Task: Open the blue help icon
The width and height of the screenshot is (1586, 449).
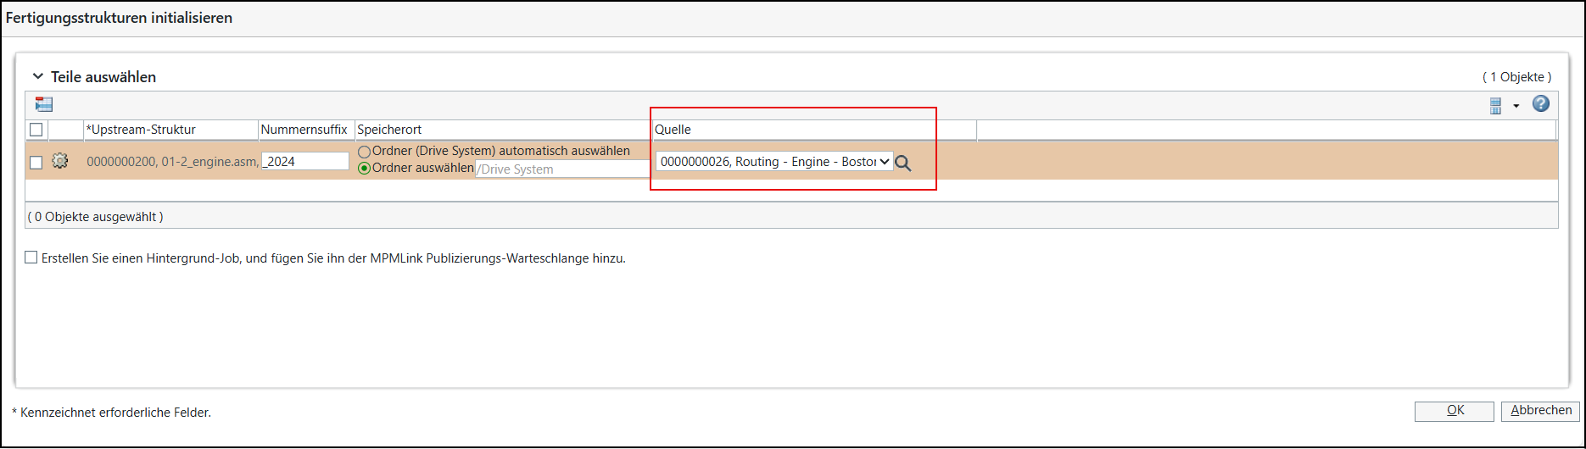Action: pyautogui.click(x=1541, y=104)
